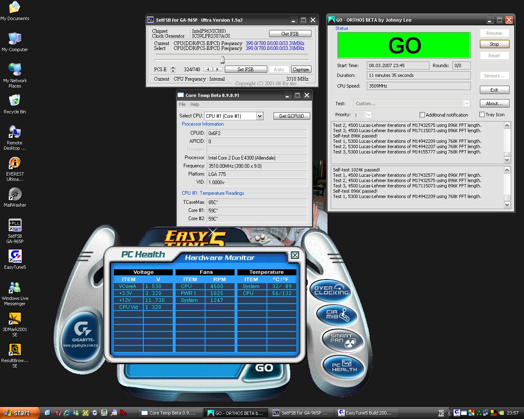Click the CPU fan RPM value 4500
The image size is (524, 419).
click(x=217, y=286)
